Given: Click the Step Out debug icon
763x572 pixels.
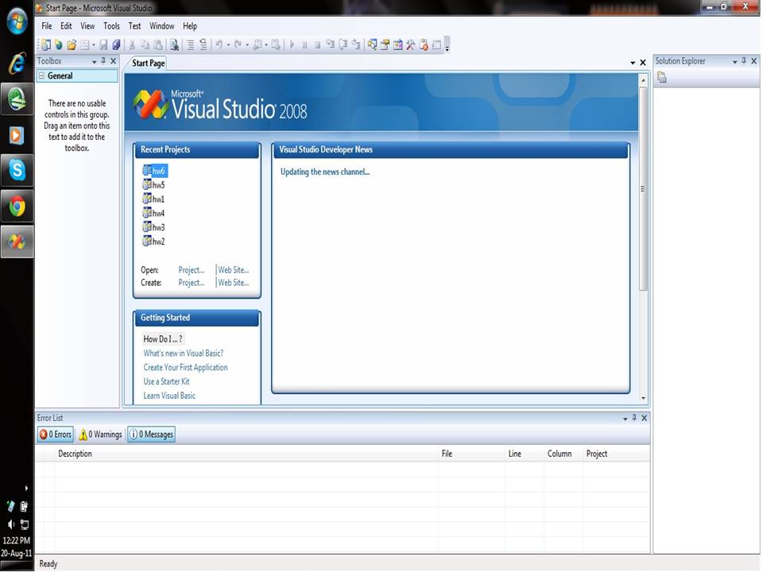Looking at the screenshot, I should 356,44.
